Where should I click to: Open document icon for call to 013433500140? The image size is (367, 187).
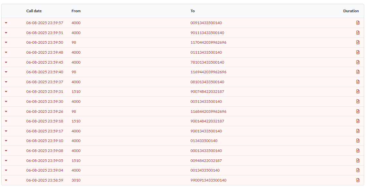(358, 141)
